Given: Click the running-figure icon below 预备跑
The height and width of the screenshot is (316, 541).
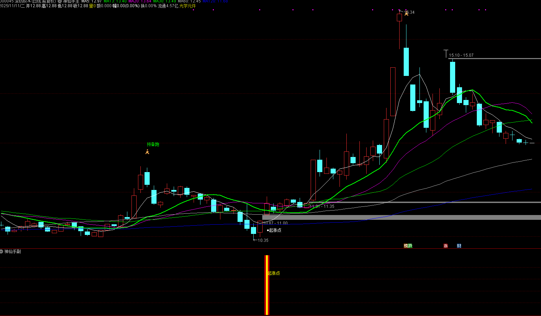Looking at the screenshot, I should (147, 152).
